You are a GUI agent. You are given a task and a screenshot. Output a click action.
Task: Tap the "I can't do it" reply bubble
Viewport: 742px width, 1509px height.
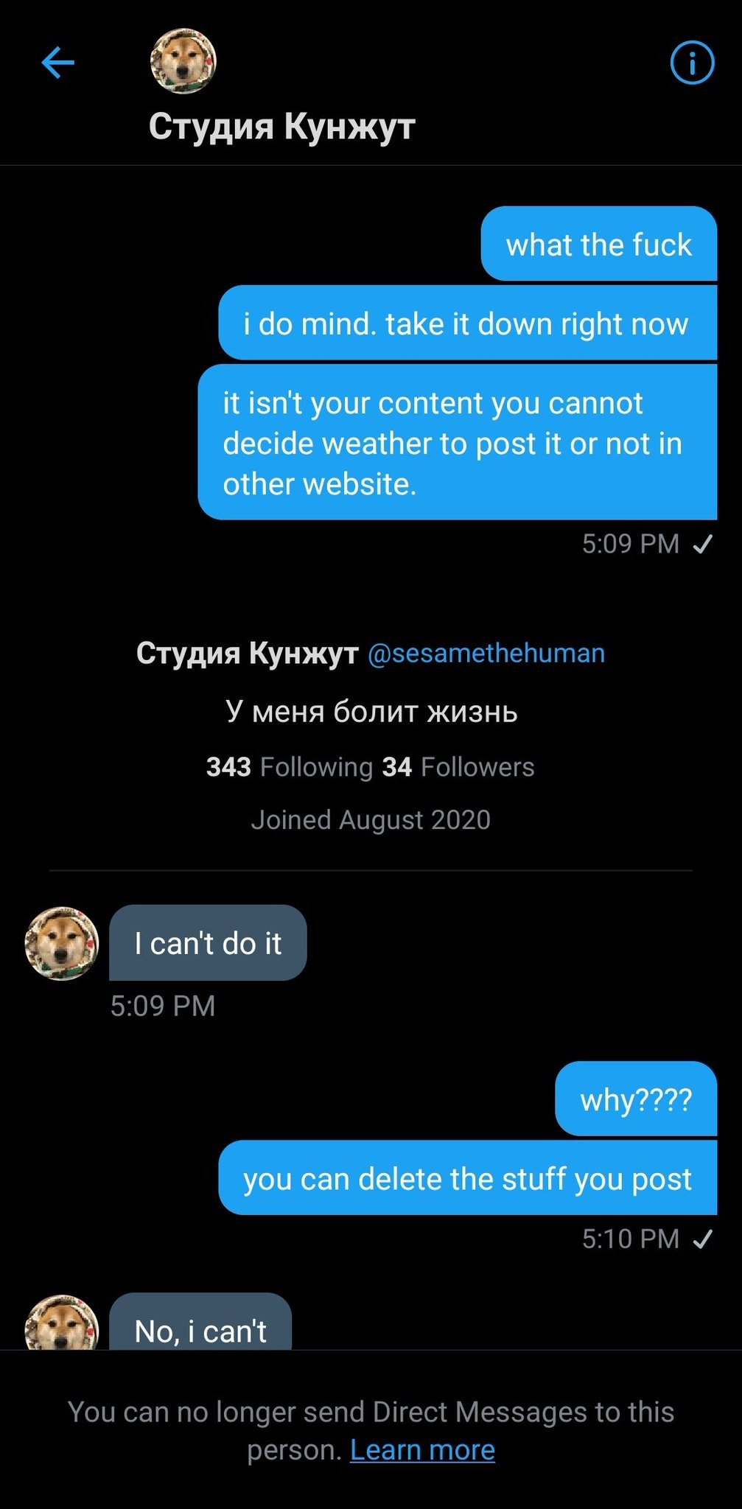click(x=208, y=943)
